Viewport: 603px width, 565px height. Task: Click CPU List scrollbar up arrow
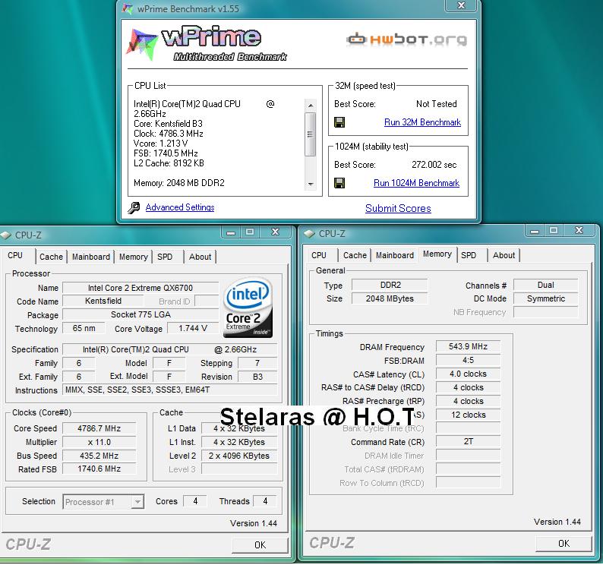311,105
